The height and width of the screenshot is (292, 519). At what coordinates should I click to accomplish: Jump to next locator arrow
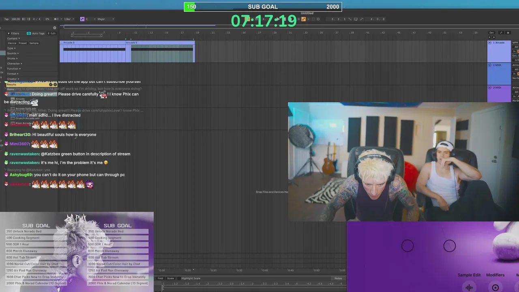[x=493, y=37]
